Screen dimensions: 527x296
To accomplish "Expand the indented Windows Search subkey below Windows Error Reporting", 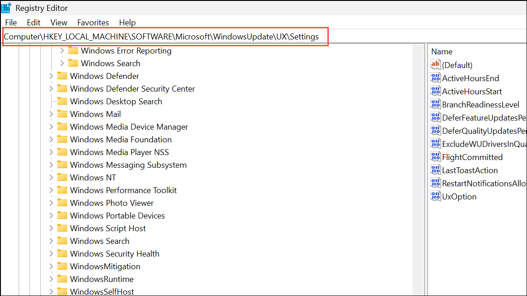I will point(62,63).
